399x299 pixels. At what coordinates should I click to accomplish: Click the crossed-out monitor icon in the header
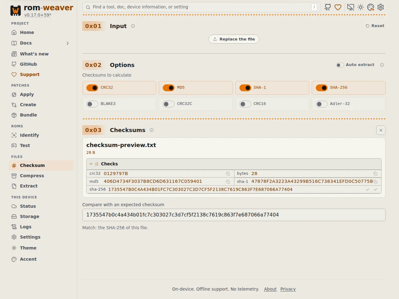click(351, 7)
